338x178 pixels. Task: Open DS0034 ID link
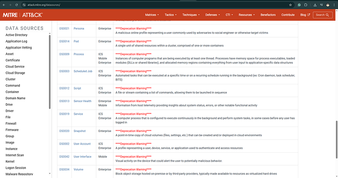point(64,170)
